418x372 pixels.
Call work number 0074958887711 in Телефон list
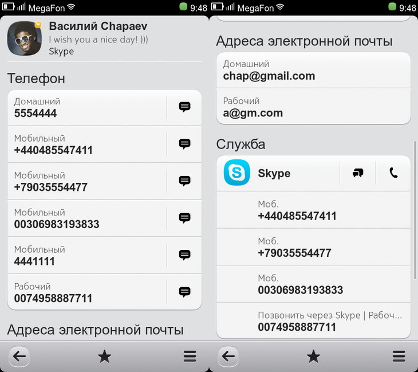87,292
